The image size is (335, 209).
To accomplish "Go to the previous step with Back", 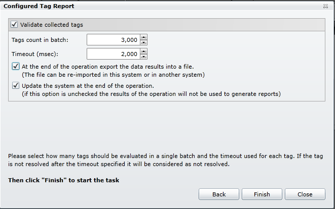I will (218, 194).
